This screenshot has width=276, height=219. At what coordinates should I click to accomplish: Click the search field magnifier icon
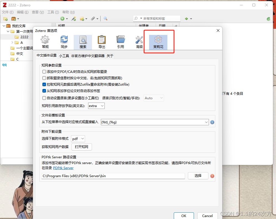pos(136,19)
